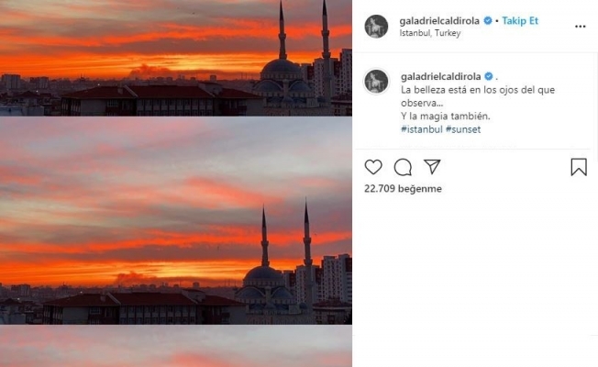Share post via paper plane icon
Image resolution: width=598 pixels, height=367 pixels.
coord(432,167)
